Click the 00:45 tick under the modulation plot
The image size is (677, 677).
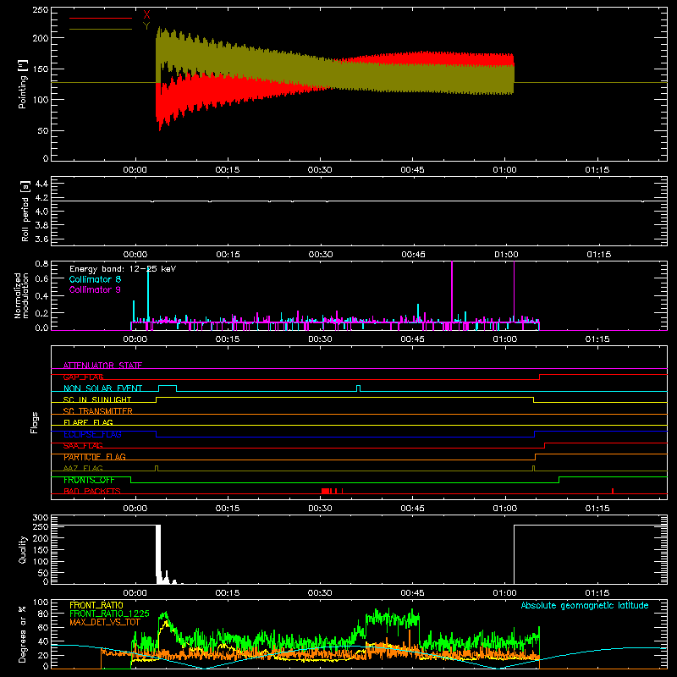coord(412,339)
